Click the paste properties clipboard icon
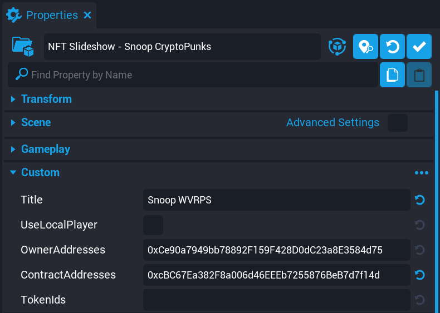 [419, 75]
